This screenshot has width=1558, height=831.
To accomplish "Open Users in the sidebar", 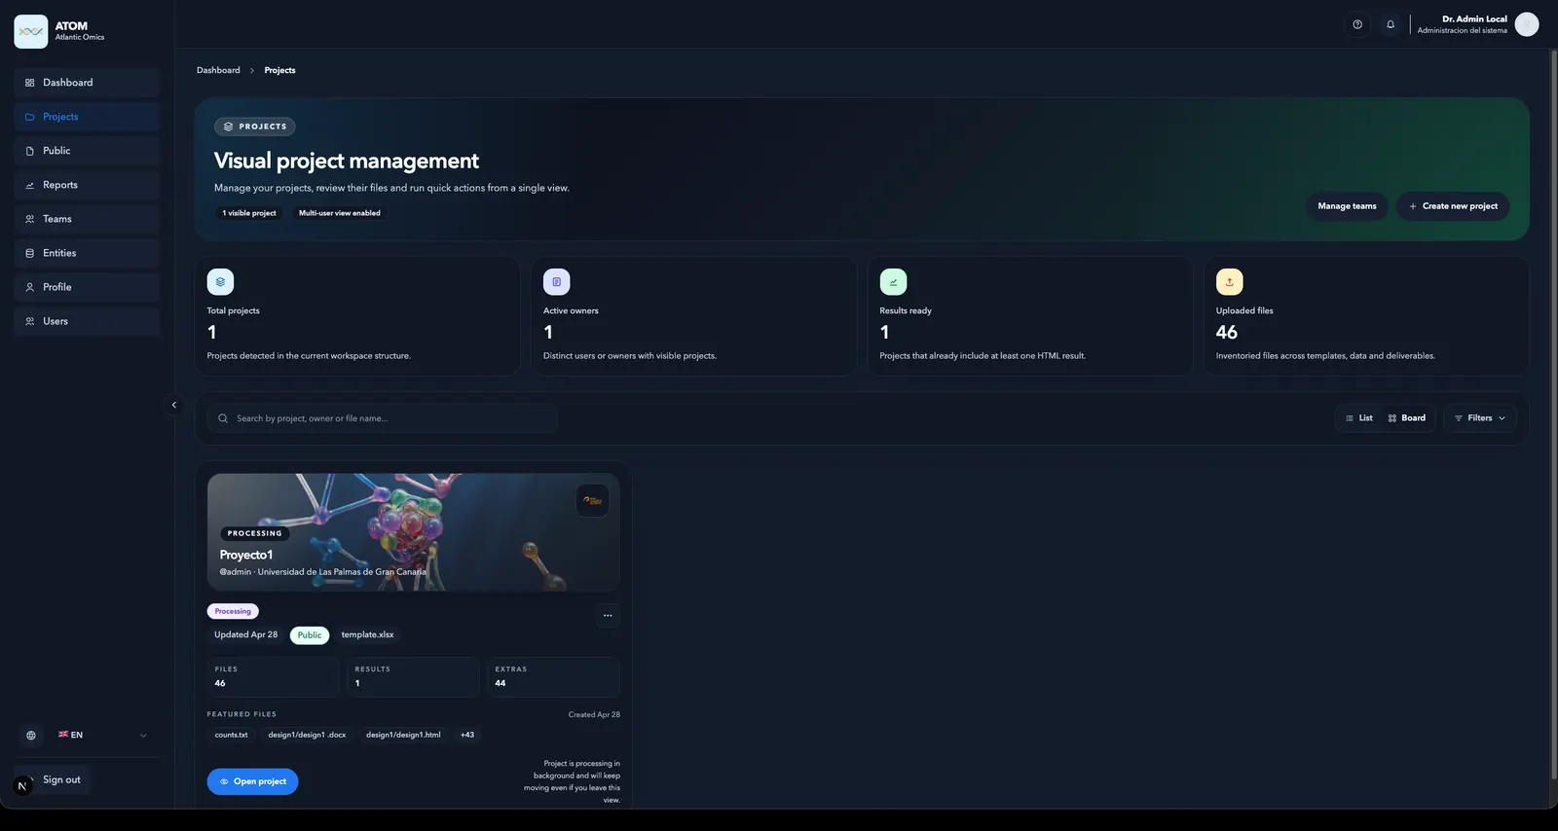I will click(87, 321).
